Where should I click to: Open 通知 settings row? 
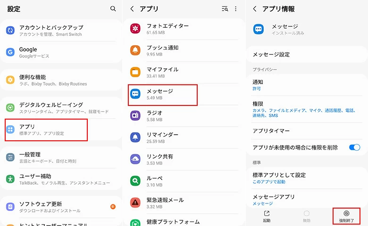(x=307, y=85)
